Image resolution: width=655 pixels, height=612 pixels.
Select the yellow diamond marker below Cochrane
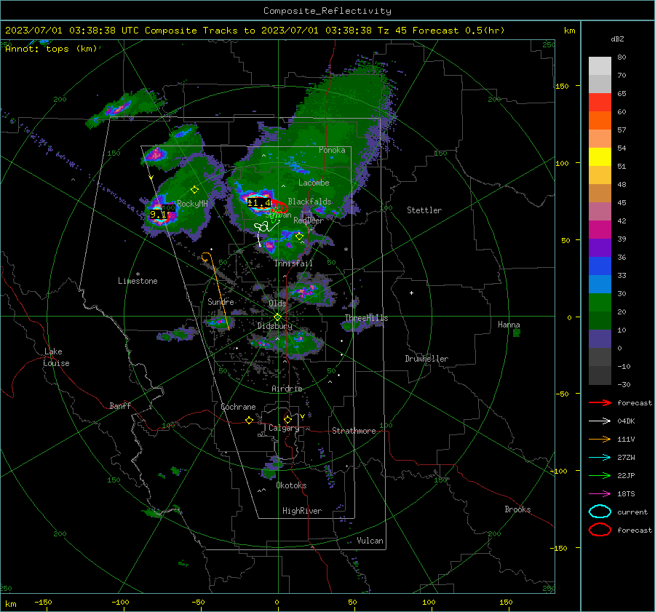click(x=250, y=421)
